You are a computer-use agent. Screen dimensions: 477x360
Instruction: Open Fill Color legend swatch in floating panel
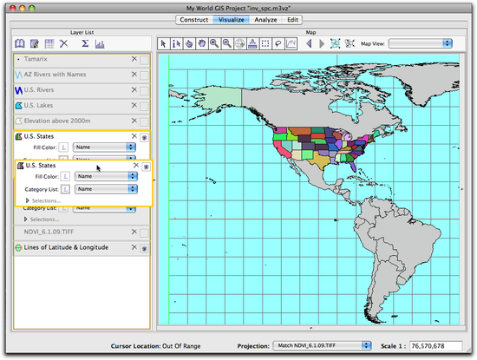pyautogui.click(x=65, y=176)
